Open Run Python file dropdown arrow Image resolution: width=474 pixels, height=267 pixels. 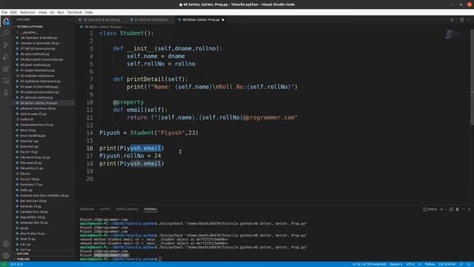(x=456, y=20)
